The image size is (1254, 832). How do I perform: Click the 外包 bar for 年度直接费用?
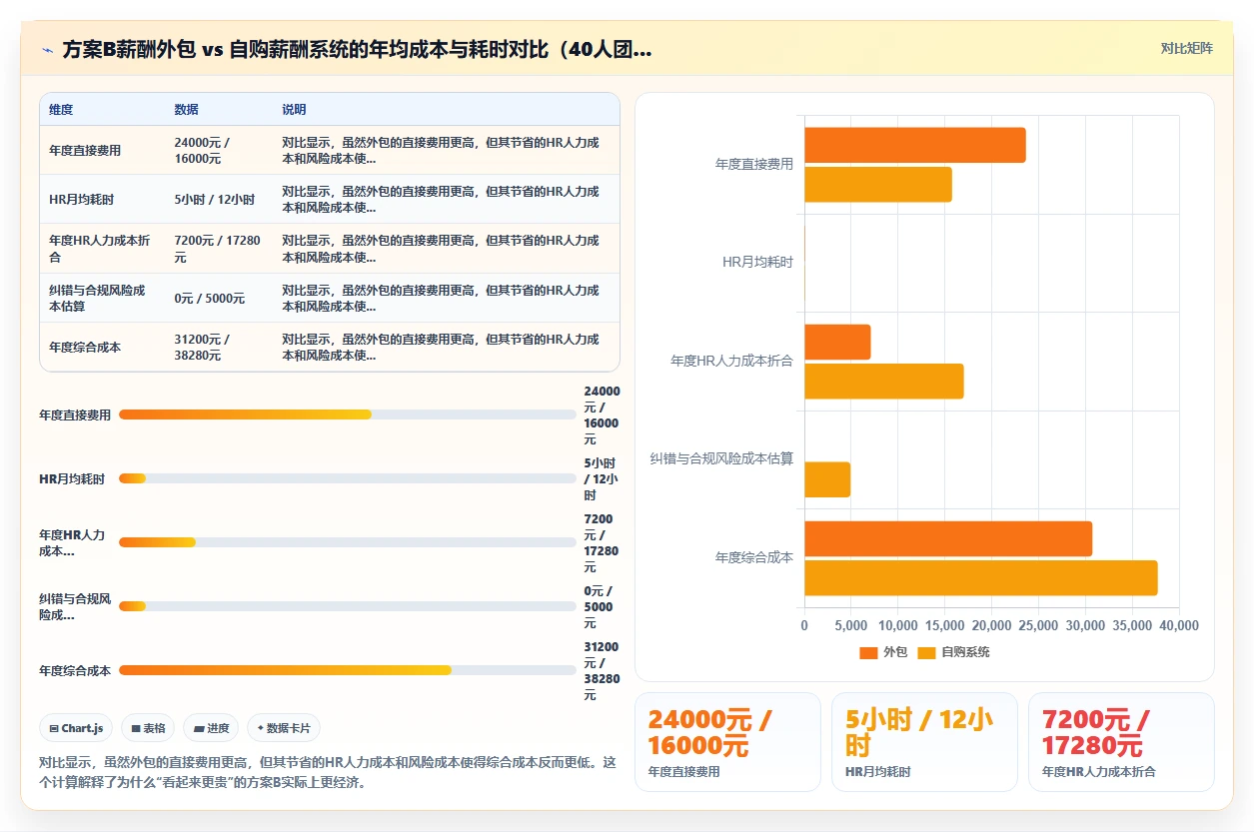pos(915,146)
